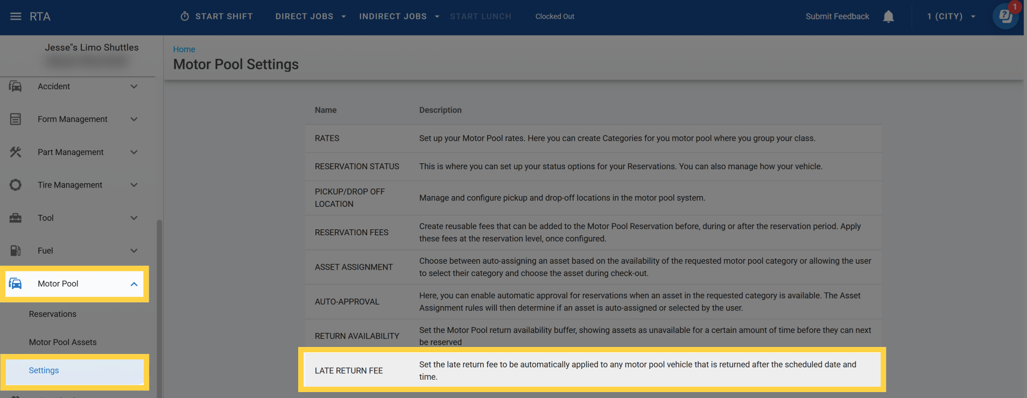
Task: Click the Home breadcrumb link
Action: click(x=184, y=49)
